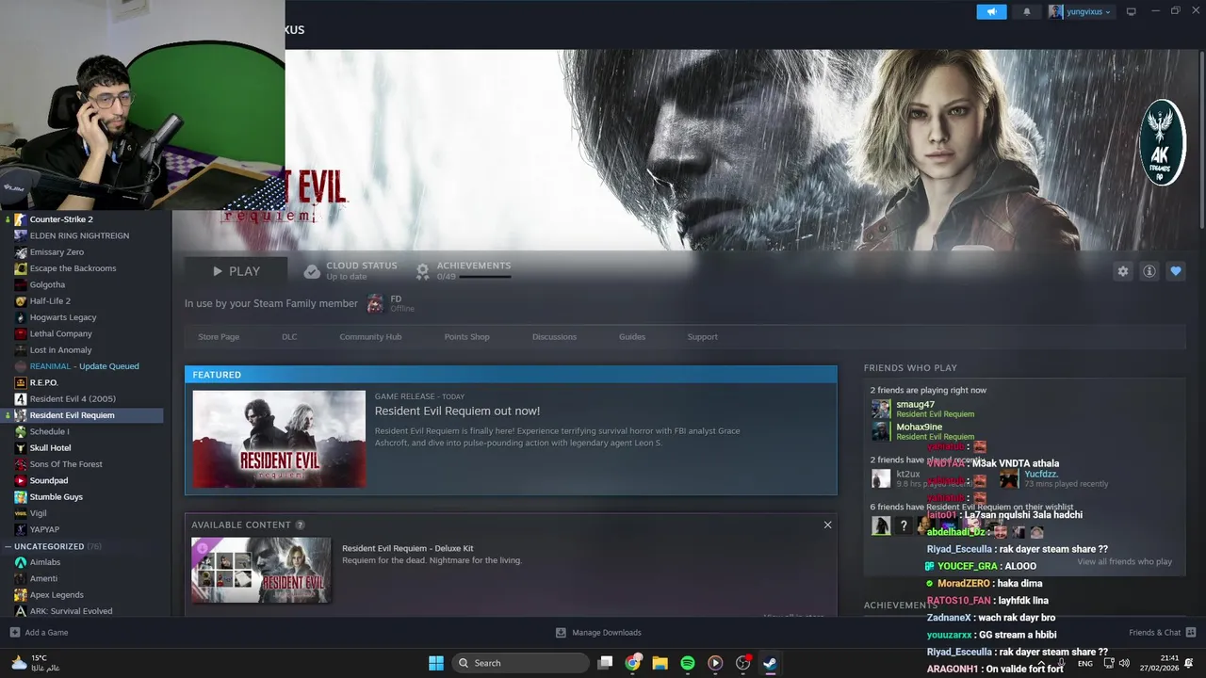
Task: Open the Support tab
Action: tap(702, 336)
